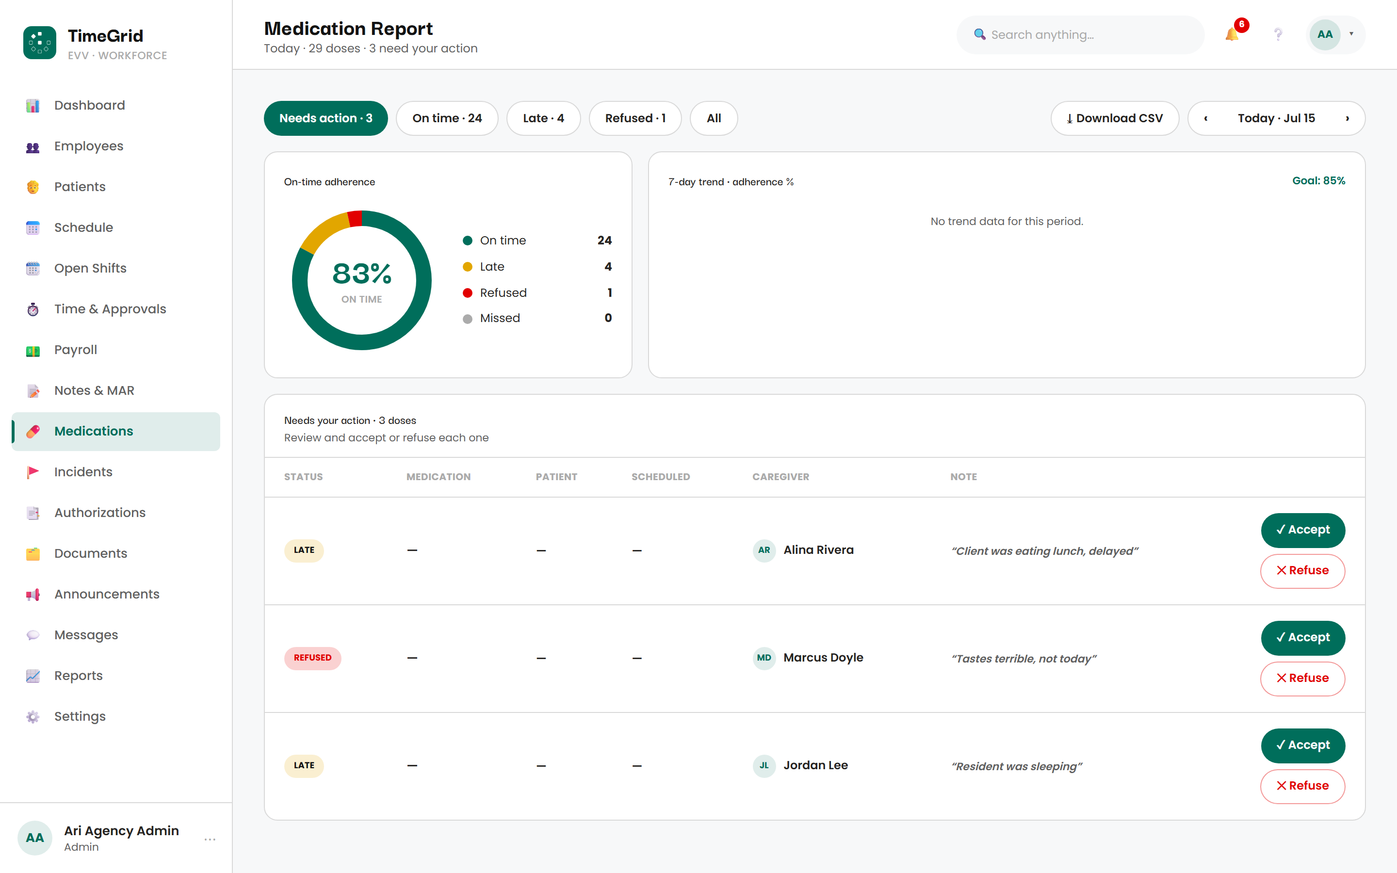Click the LATE badge in Alina Rivera row
Viewport: 1397px width, 873px height.
pos(304,550)
